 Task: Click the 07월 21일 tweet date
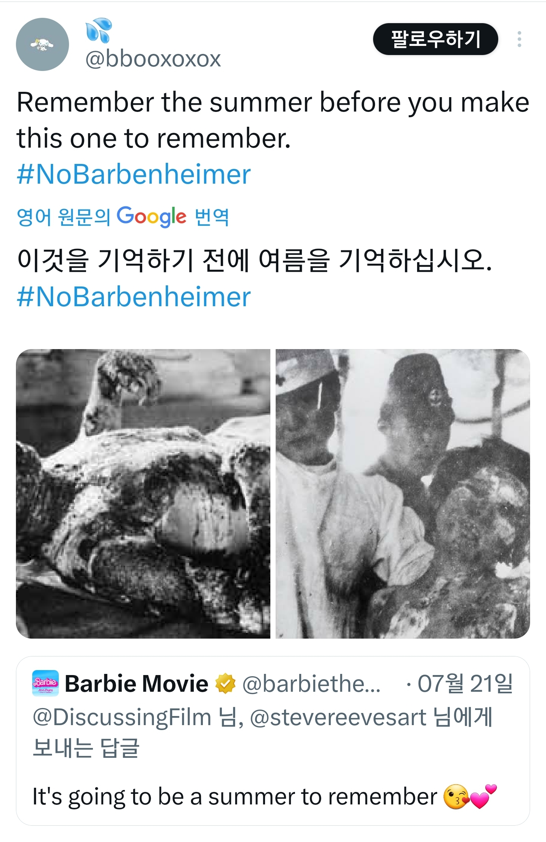point(465,683)
